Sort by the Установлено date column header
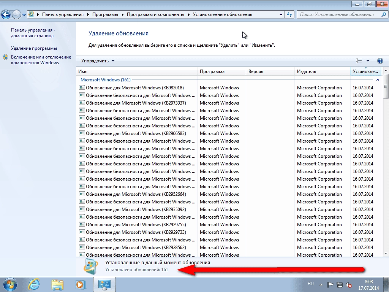The image size is (389, 292). coord(366,71)
